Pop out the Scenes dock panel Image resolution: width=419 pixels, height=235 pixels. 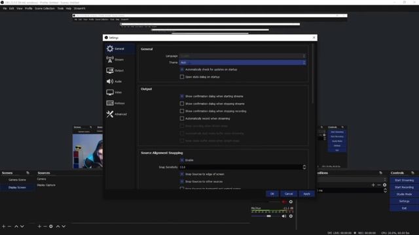pos(27,173)
